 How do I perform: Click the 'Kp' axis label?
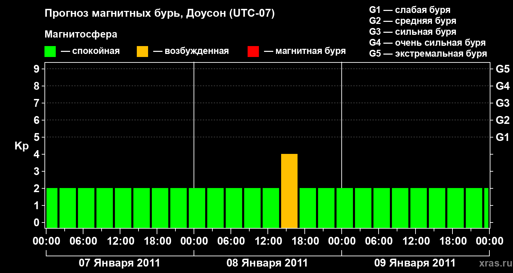22,146
